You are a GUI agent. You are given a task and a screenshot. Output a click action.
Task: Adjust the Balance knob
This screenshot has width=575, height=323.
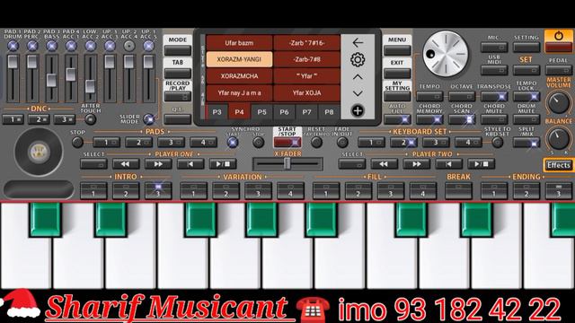coord(558,138)
